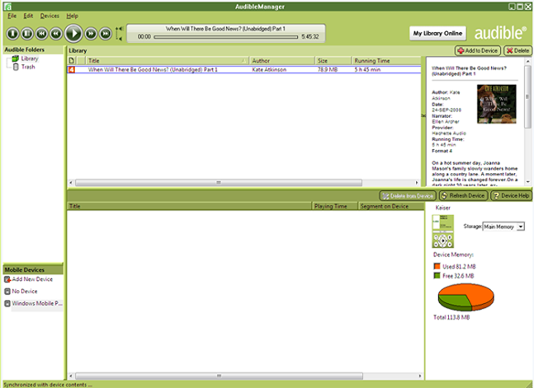Click 'Synchronized with device contents' status text
The image size is (534, 388).
(x=47, y=385)
